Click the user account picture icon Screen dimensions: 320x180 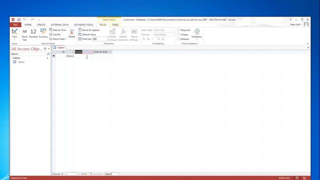pyautogui.click(x=306, y=24)
